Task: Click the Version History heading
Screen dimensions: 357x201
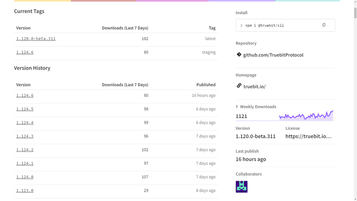Action: [32, 68]
